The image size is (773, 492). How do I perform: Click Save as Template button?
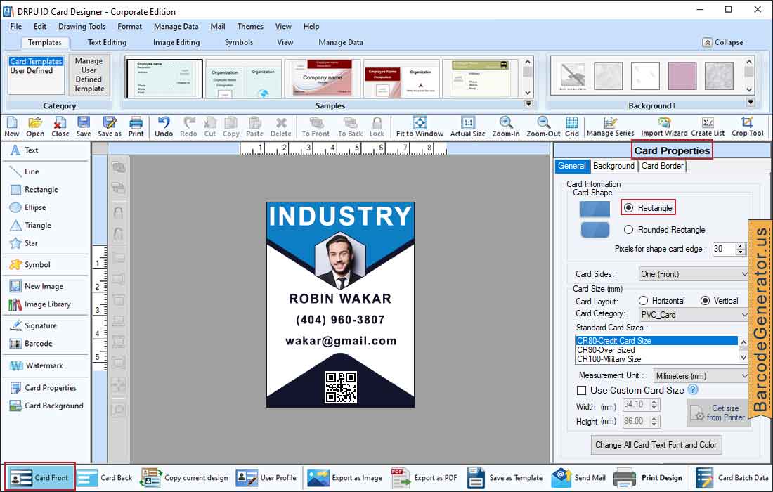point(505,478)
